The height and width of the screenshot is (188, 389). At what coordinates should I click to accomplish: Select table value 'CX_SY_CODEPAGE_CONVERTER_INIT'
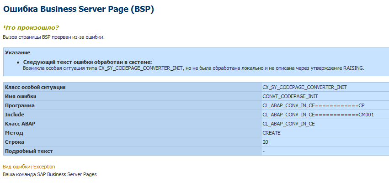(304, 87)
